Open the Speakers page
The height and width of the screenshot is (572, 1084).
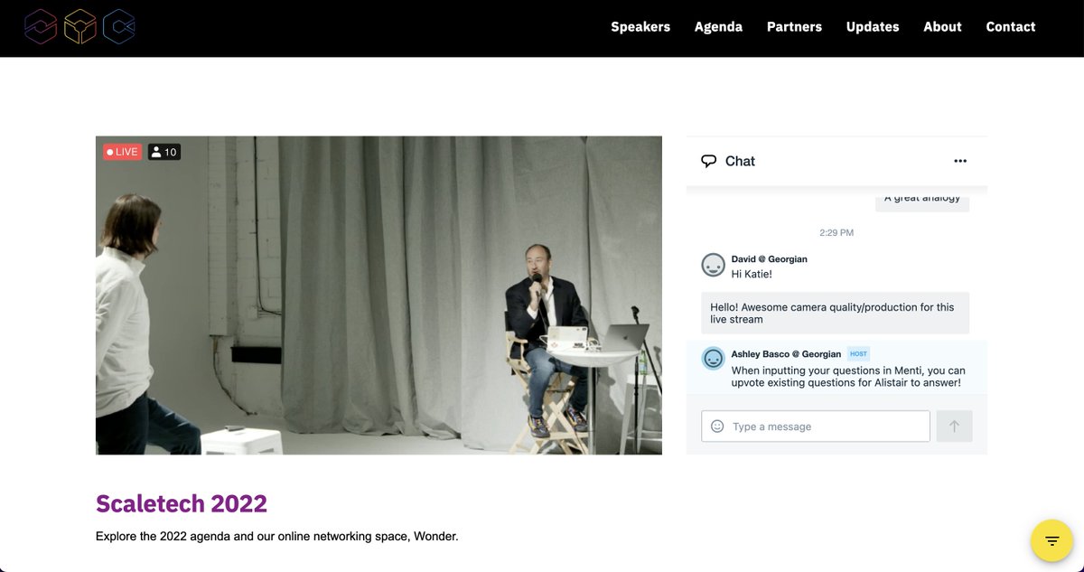tap(640, 27)
